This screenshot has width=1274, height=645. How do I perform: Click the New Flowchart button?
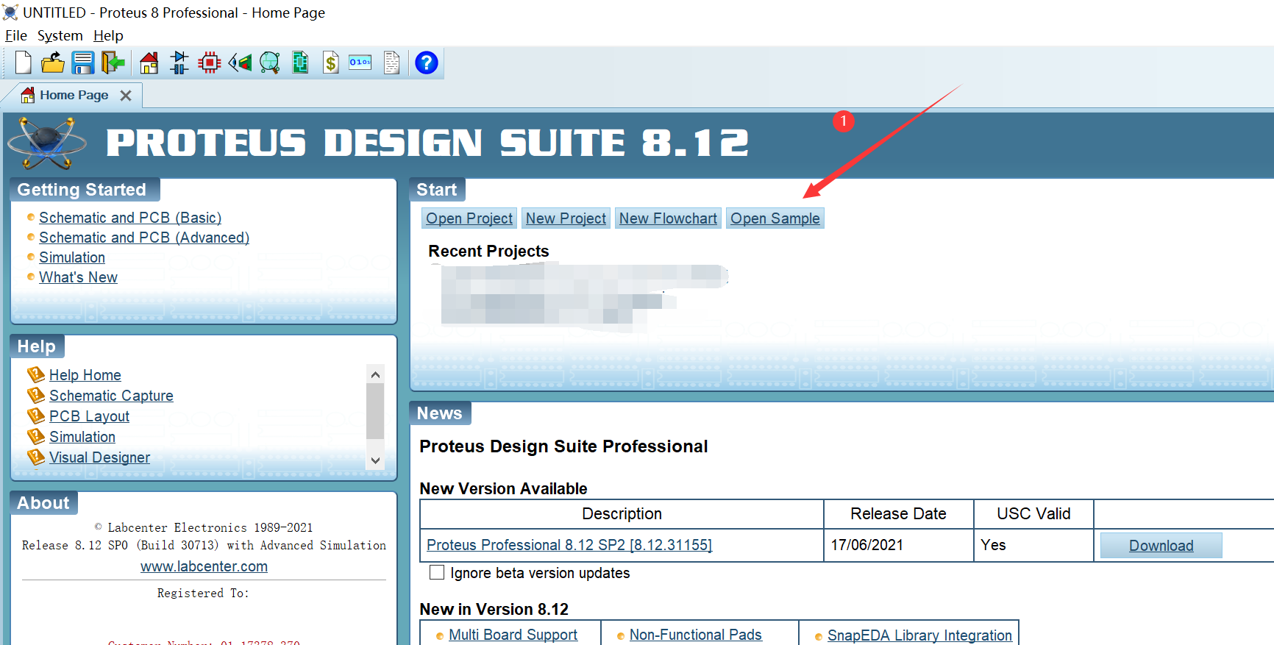coord(668,218)
